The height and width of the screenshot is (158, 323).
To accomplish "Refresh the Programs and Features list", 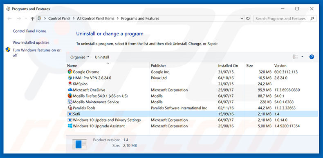I will point(248,18).
